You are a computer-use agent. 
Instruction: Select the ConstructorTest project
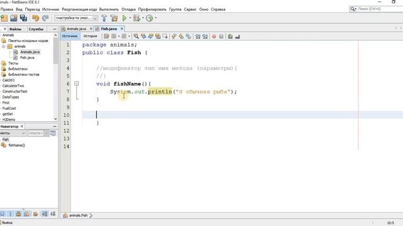pos(14,92)
